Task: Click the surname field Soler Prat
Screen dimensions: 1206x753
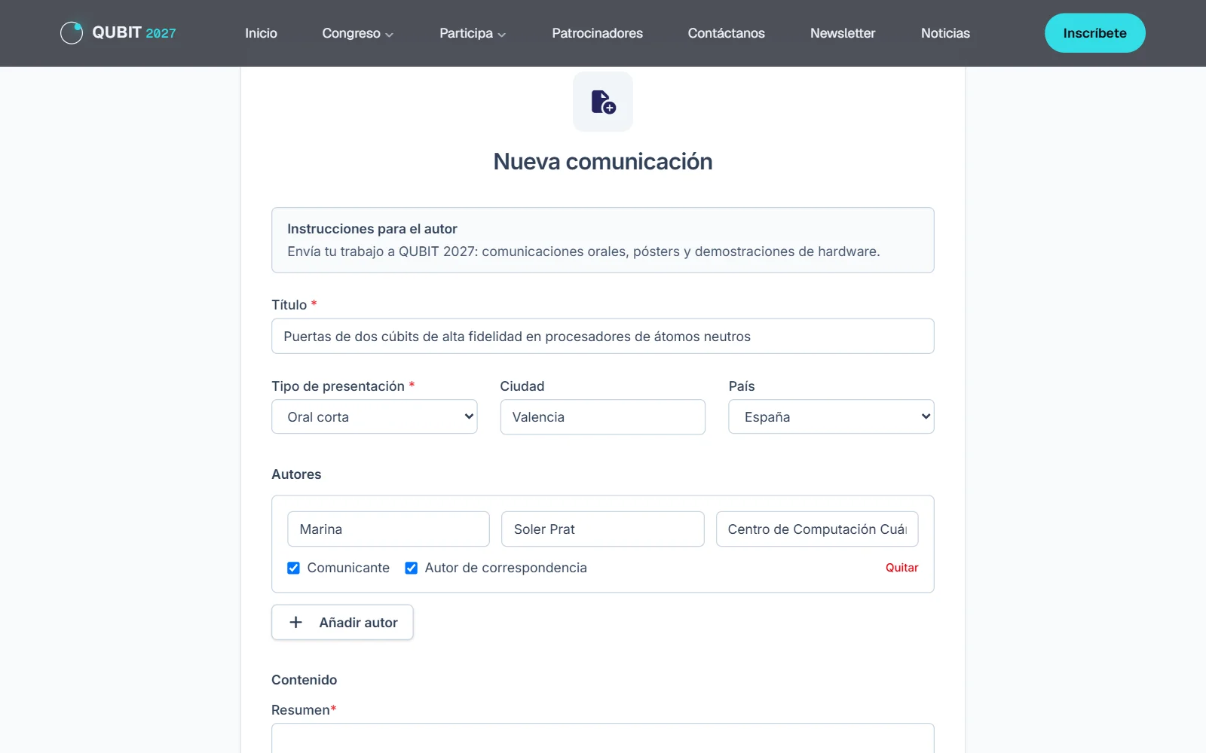Action: pyautogui.click(x=603, y=529)
